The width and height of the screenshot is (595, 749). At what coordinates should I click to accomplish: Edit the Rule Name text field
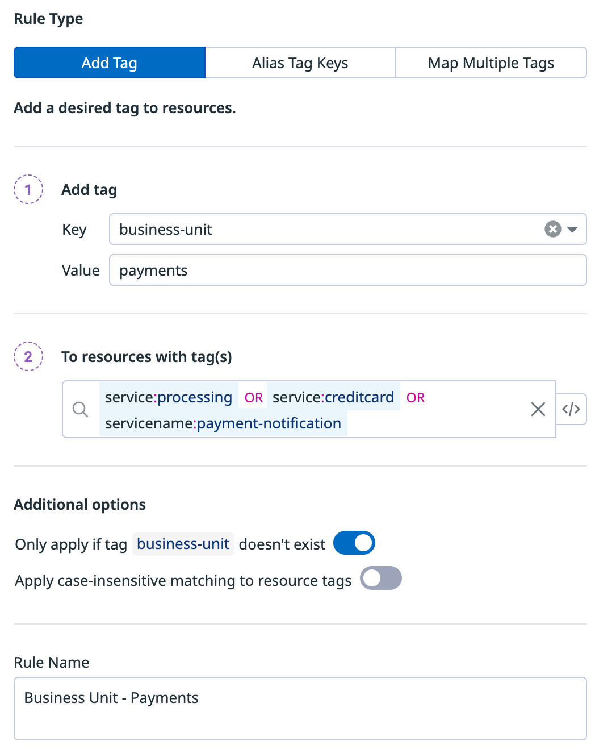tap(300, 708)
